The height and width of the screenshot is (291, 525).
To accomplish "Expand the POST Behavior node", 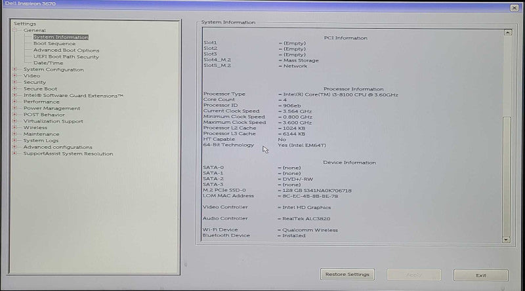I will pos(14,115).
